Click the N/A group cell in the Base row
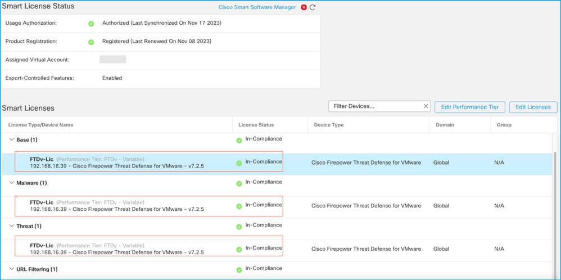This screenshot has height=280, width=561. click(499, 162)
